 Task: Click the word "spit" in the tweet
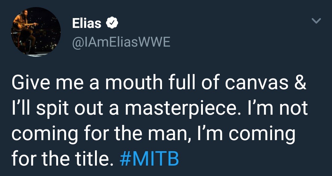coord(49,109)
